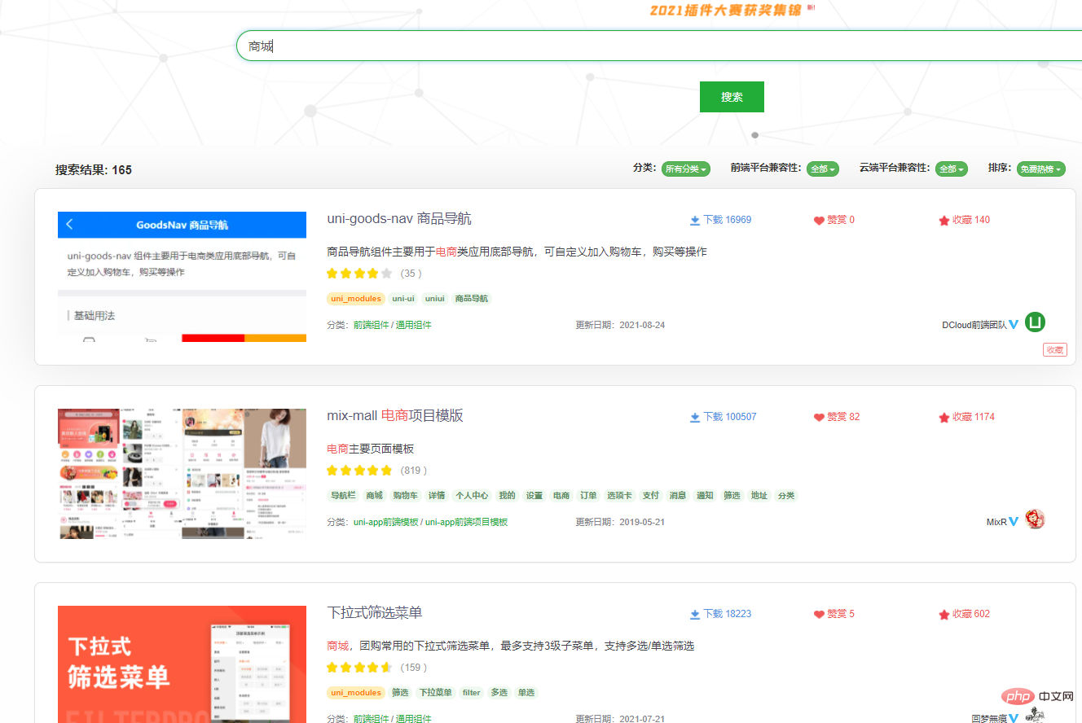Click the heart icon beside 赞赏 5
Screen dimensions: 1082x723
pos(819,615)
